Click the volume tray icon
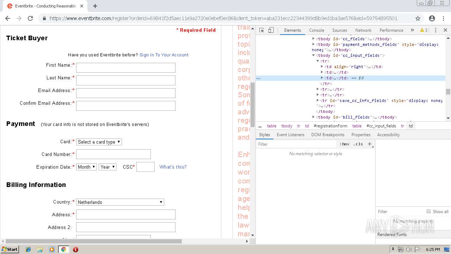Viewport: 451px width, 254px height. point(409,249)
